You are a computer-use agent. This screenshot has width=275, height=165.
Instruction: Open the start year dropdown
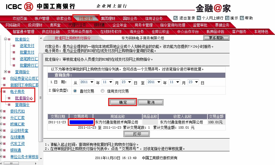87,82
